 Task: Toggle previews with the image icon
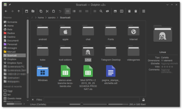coord(115,11)
